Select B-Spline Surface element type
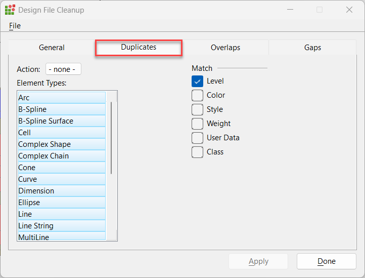Screen dimensions: 365x278 coord(61,121)
